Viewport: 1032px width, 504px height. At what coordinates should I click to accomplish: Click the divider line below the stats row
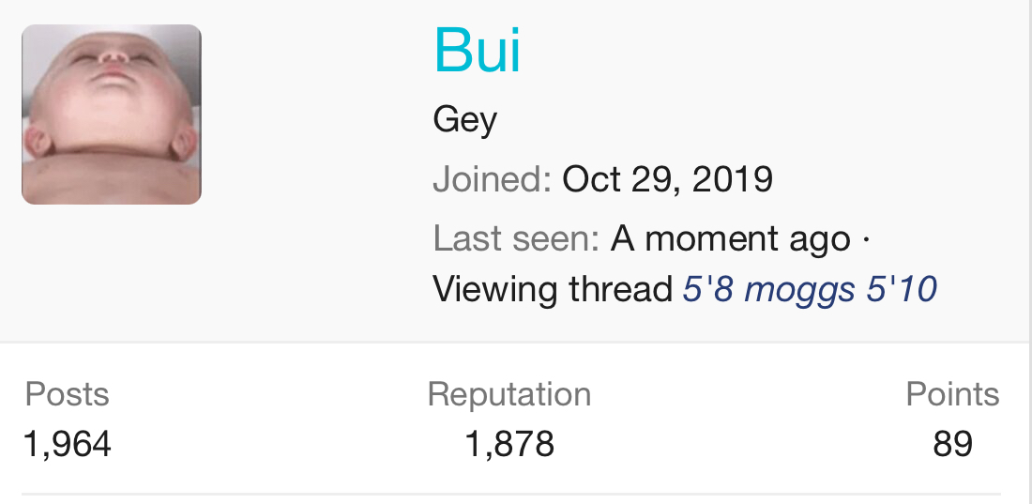[511, 494]
